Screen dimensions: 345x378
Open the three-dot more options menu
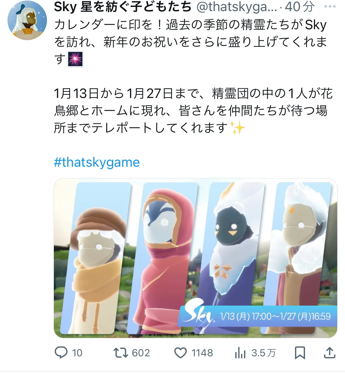pyautogui.click(x=330, y=7)
